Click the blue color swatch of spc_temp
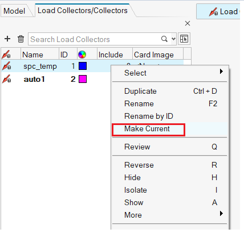 pyautogui.click(x=83, y=66)
